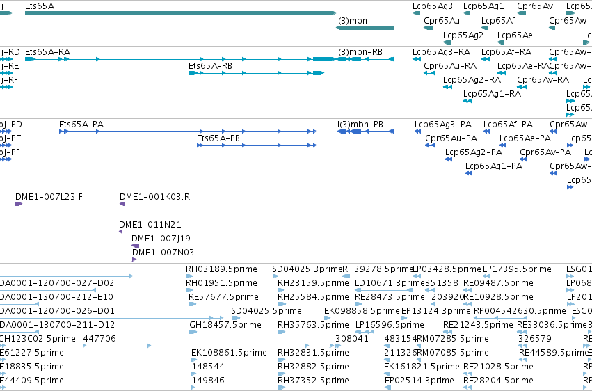Select the Ets65A gene bar
Screen dimensions: 592x391
tap(180, 13)
